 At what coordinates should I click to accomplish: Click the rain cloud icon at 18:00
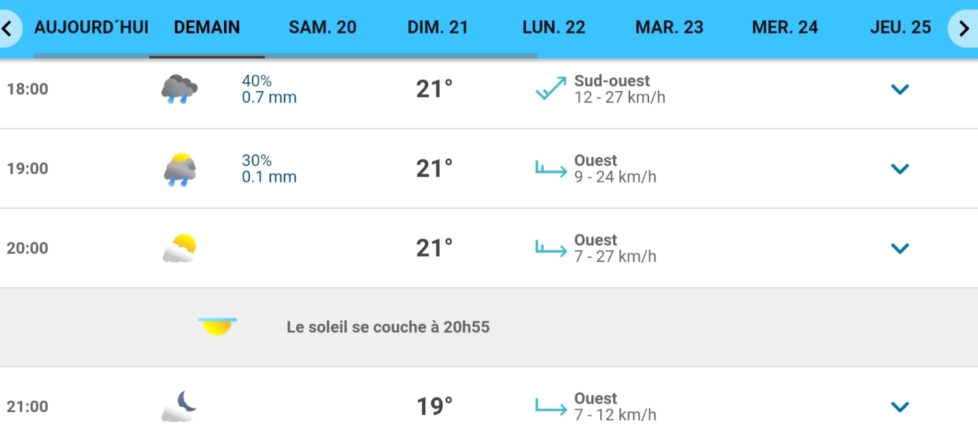(180, 89)
